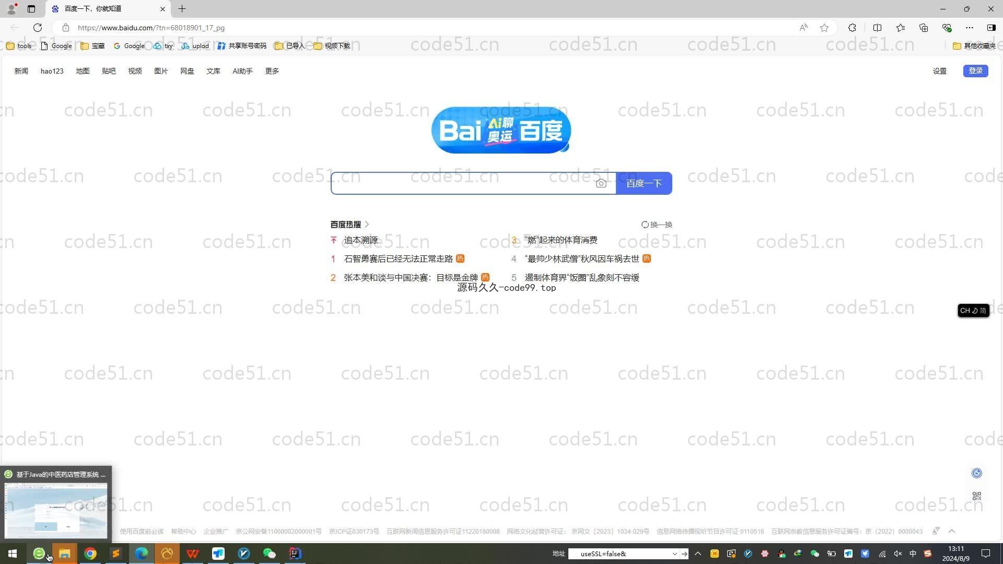Open Edge settings and more ellipsis

pyautogui.click(x=970, y=28)
